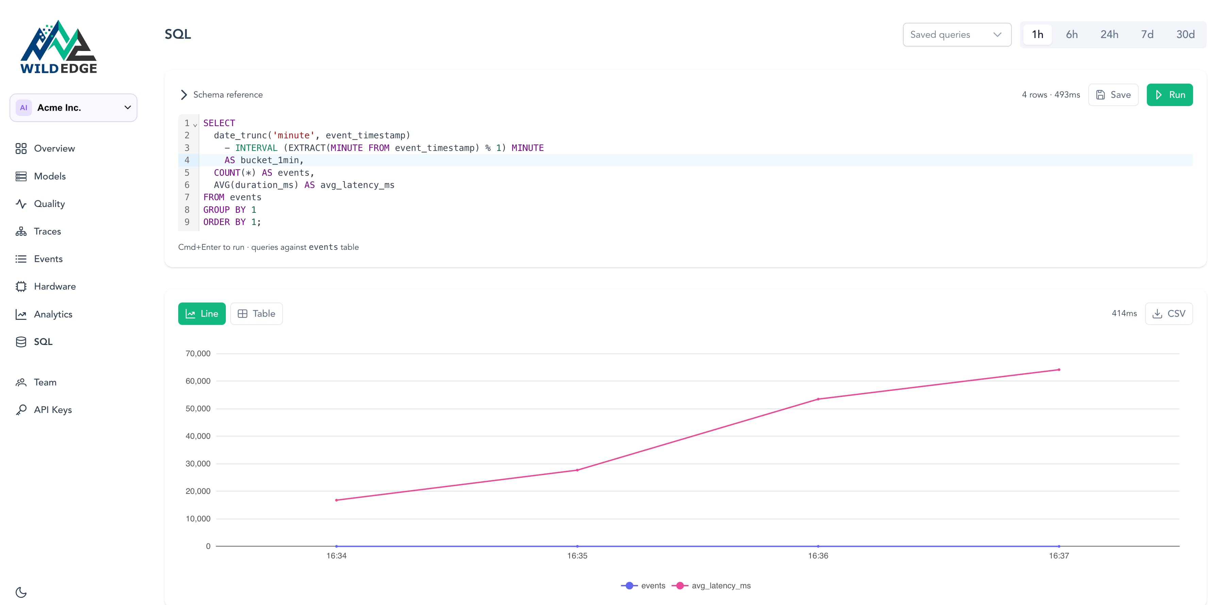Click the dark mode moon icon
The width and height of the screenshot is (1223, 605).
point(20,592)
